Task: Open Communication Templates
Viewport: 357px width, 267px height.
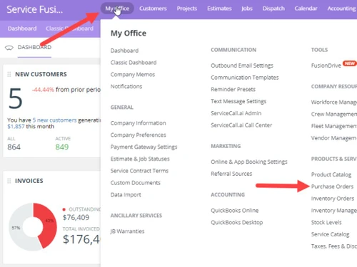Action: point(245,78)
